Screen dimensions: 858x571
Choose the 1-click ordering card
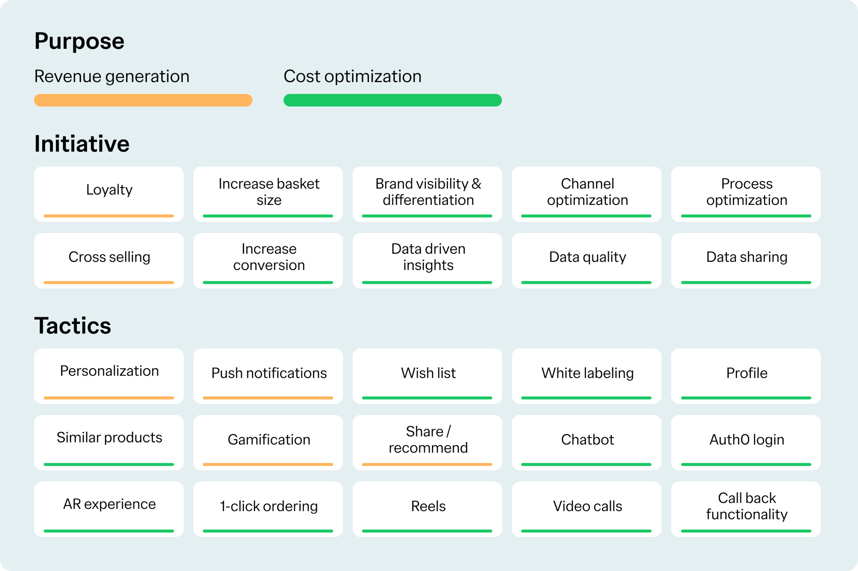[268, 508]
